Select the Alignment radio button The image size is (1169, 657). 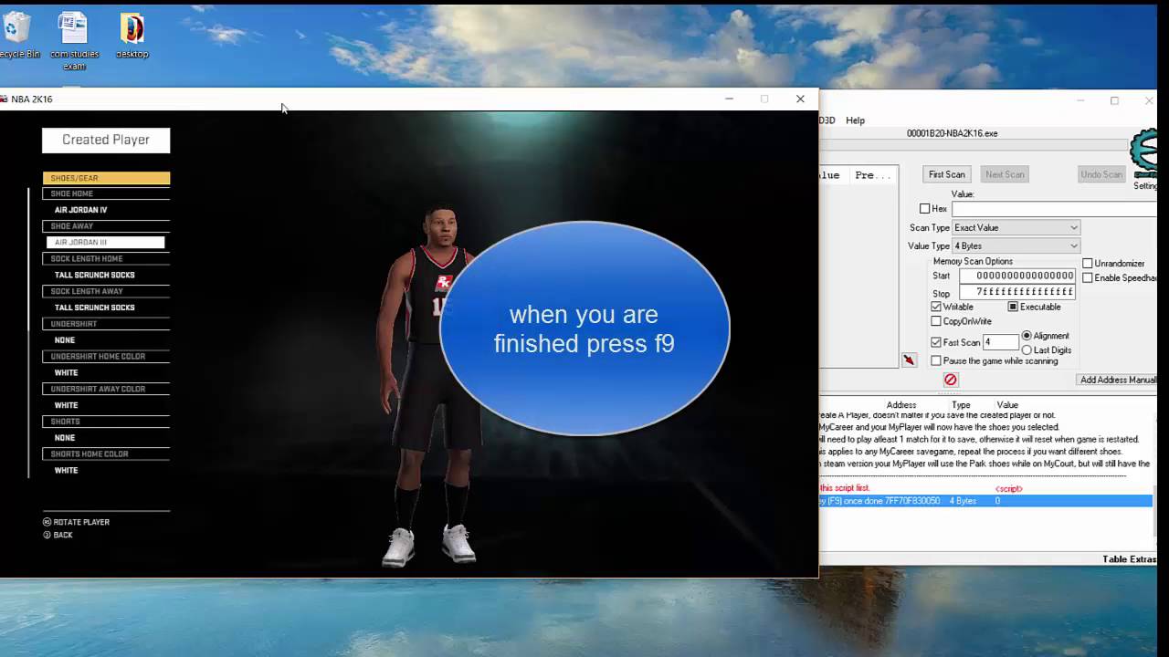[x=1027, y=336]
